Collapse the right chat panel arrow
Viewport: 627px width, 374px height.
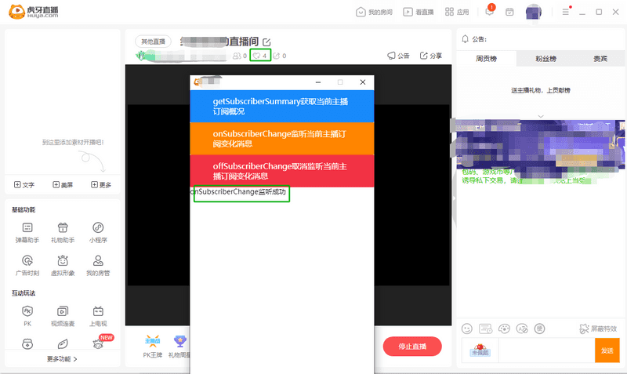coord(454,198)
